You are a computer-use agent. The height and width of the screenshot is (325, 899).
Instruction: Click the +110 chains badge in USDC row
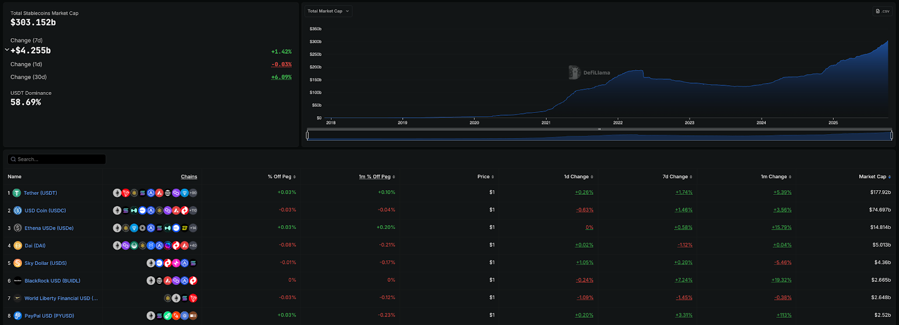(193, 210)
